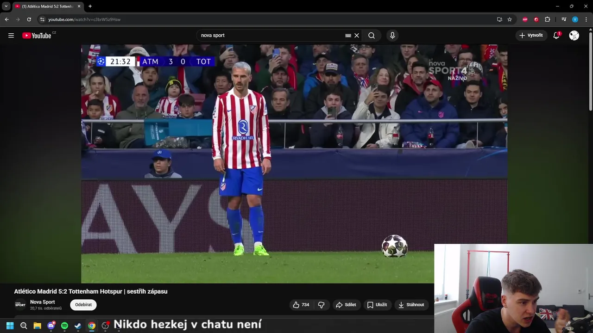The image size is (593, 333).
Task: Open the red circular extension icon
Action: pos(536,19)
